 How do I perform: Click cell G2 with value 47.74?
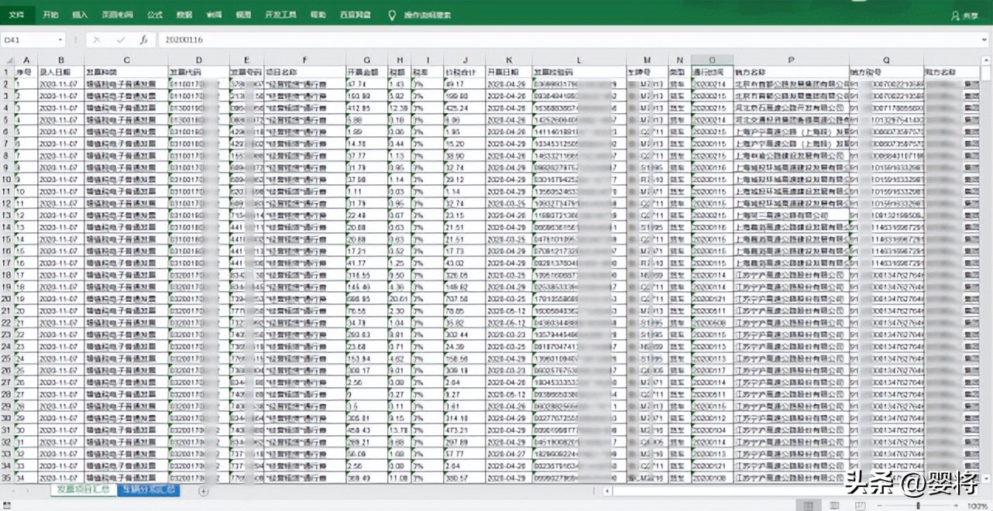point(366,84)
